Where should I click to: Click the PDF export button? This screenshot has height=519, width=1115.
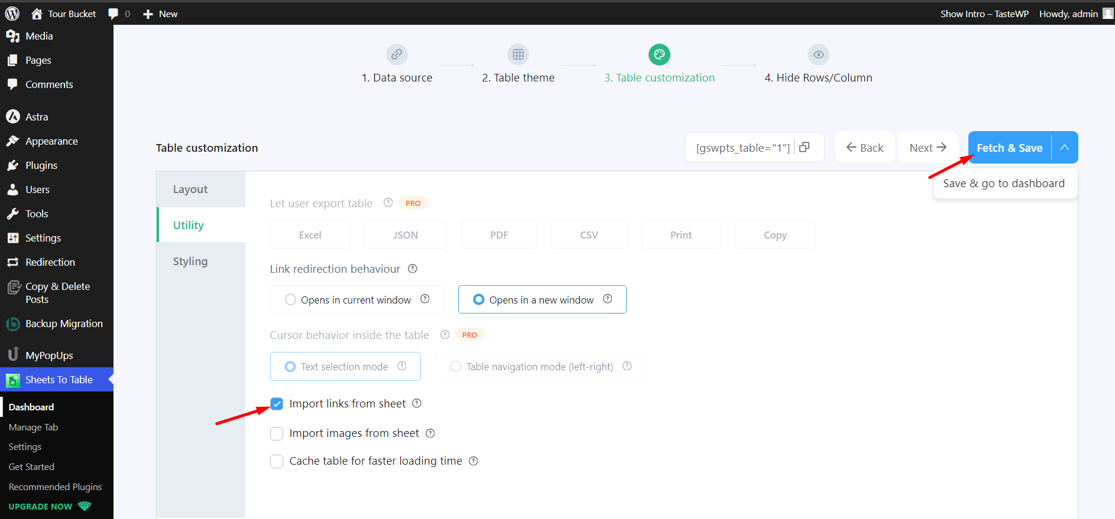click(x=499, y=234)
